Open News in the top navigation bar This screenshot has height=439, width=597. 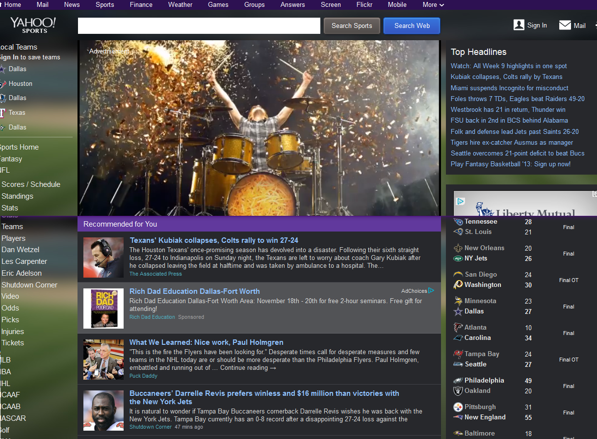(x=72, y=4)
